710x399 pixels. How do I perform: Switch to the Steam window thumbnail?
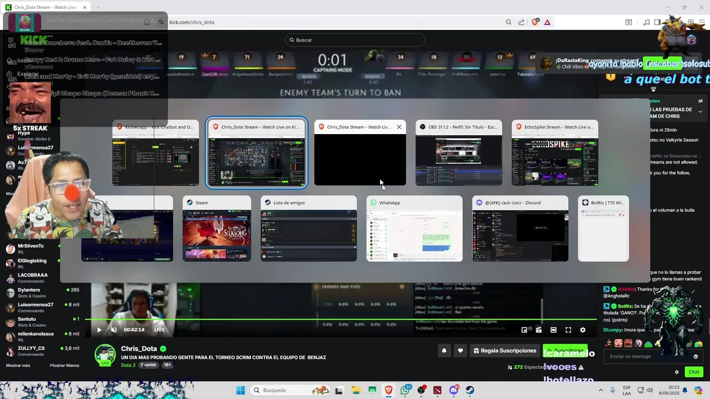[217, 228]
